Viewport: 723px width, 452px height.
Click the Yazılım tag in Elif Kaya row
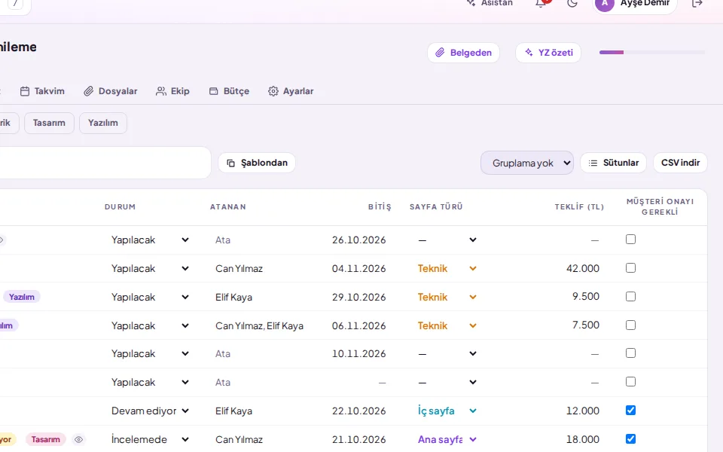point(22,297)
